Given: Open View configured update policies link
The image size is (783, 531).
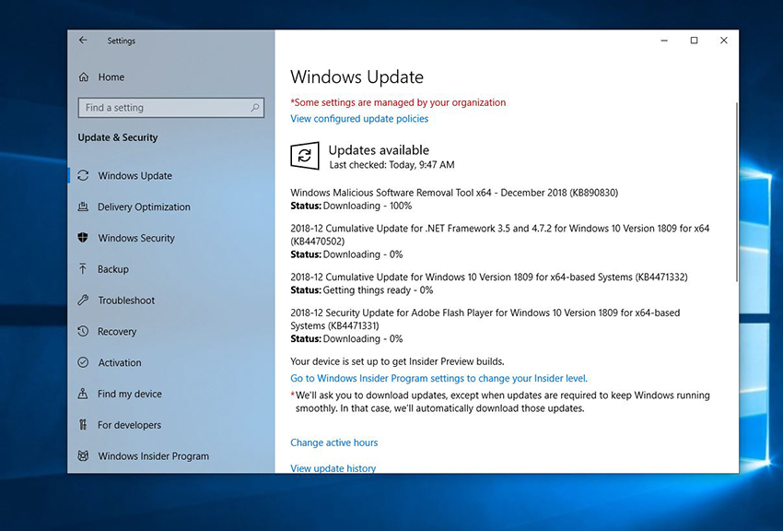Looking at the screenshot, I should (359, 119).
